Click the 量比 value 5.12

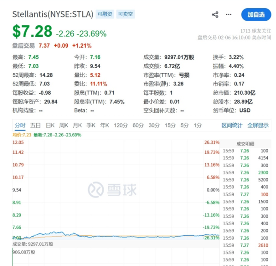[x=95, y=75]
